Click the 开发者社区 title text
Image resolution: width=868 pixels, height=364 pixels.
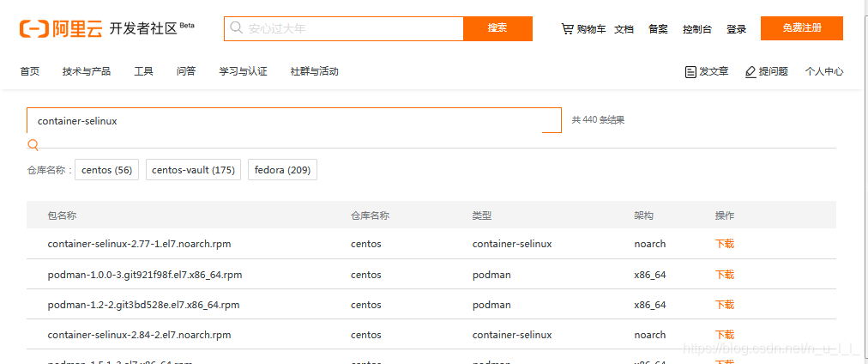143,29
